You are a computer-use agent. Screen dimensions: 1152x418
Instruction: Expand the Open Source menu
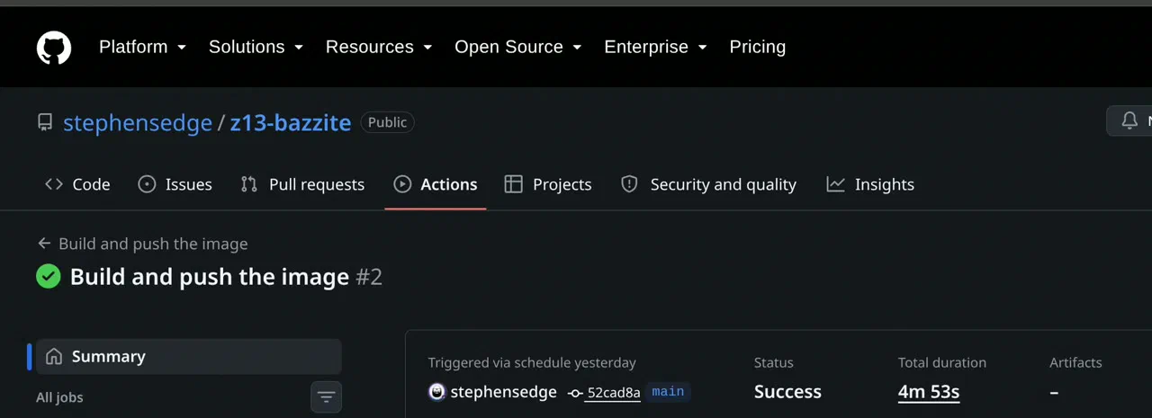tap(517, 47)
